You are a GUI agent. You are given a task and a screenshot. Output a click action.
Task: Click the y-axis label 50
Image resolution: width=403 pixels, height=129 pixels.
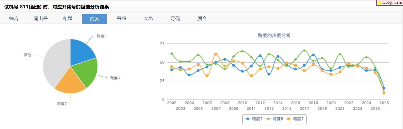point(162,62)
